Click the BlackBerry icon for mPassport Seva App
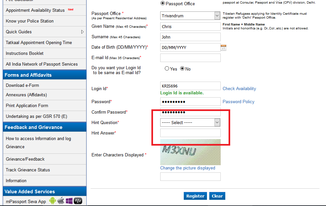326x206 pixels. (x=77, y=201)
